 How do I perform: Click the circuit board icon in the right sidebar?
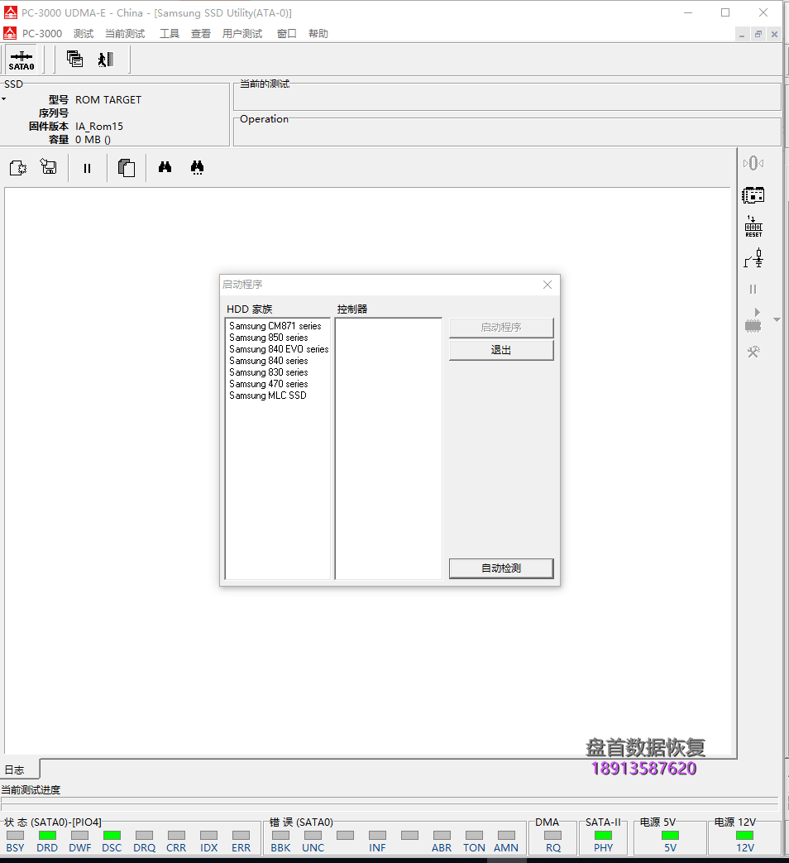click(x=753, y=194)
